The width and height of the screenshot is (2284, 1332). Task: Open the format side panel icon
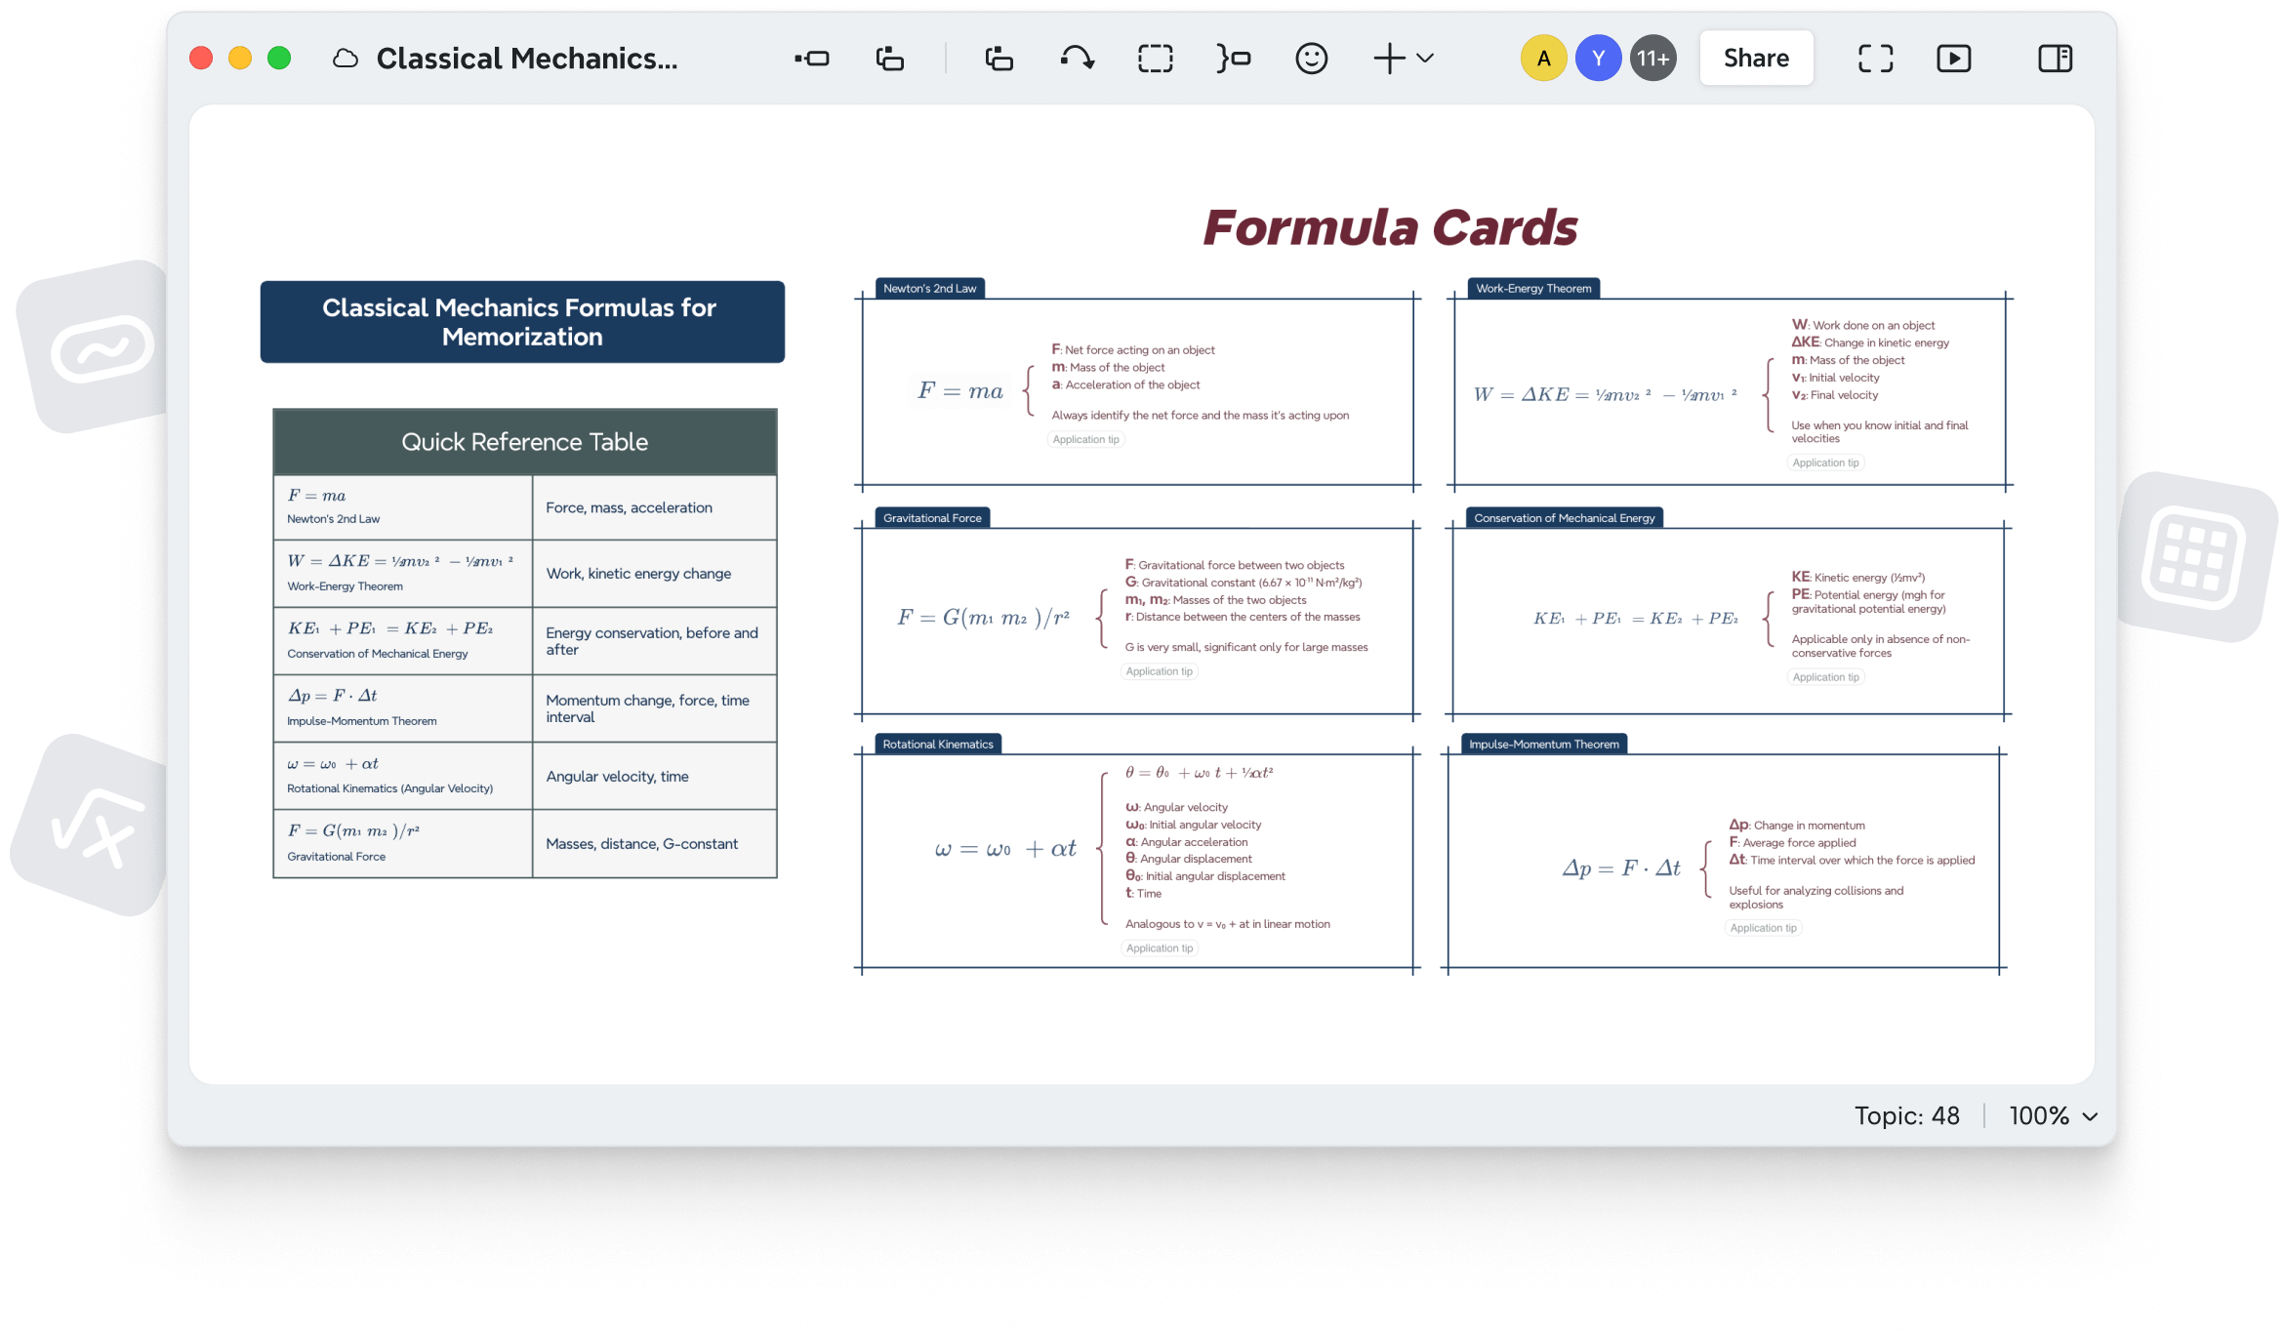(2055, 58)
